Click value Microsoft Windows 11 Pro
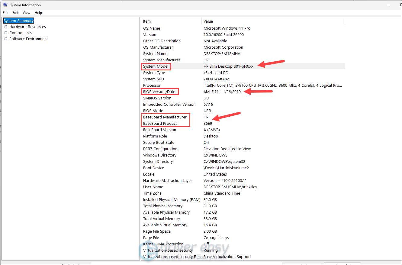402x265 pixels. point(227,28)
